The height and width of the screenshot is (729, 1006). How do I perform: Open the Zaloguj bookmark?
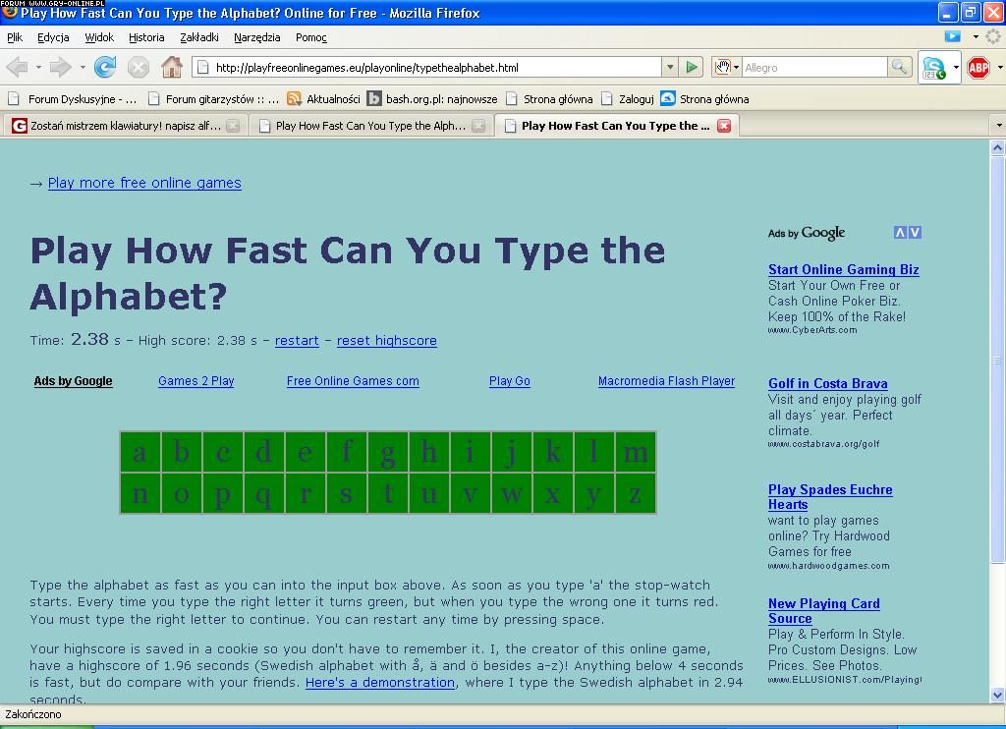pyautogui.click(x=628, y=99)
